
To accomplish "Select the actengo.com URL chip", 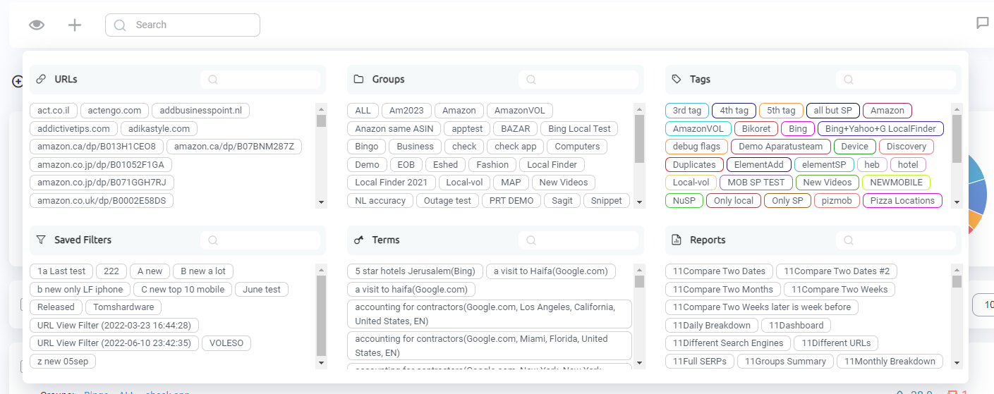I will pos(115,111).
